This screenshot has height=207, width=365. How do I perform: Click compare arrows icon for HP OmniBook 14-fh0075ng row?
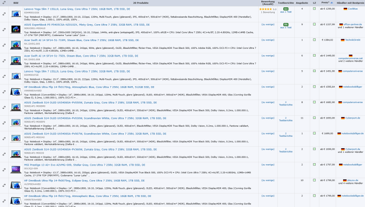click(4, 186)
